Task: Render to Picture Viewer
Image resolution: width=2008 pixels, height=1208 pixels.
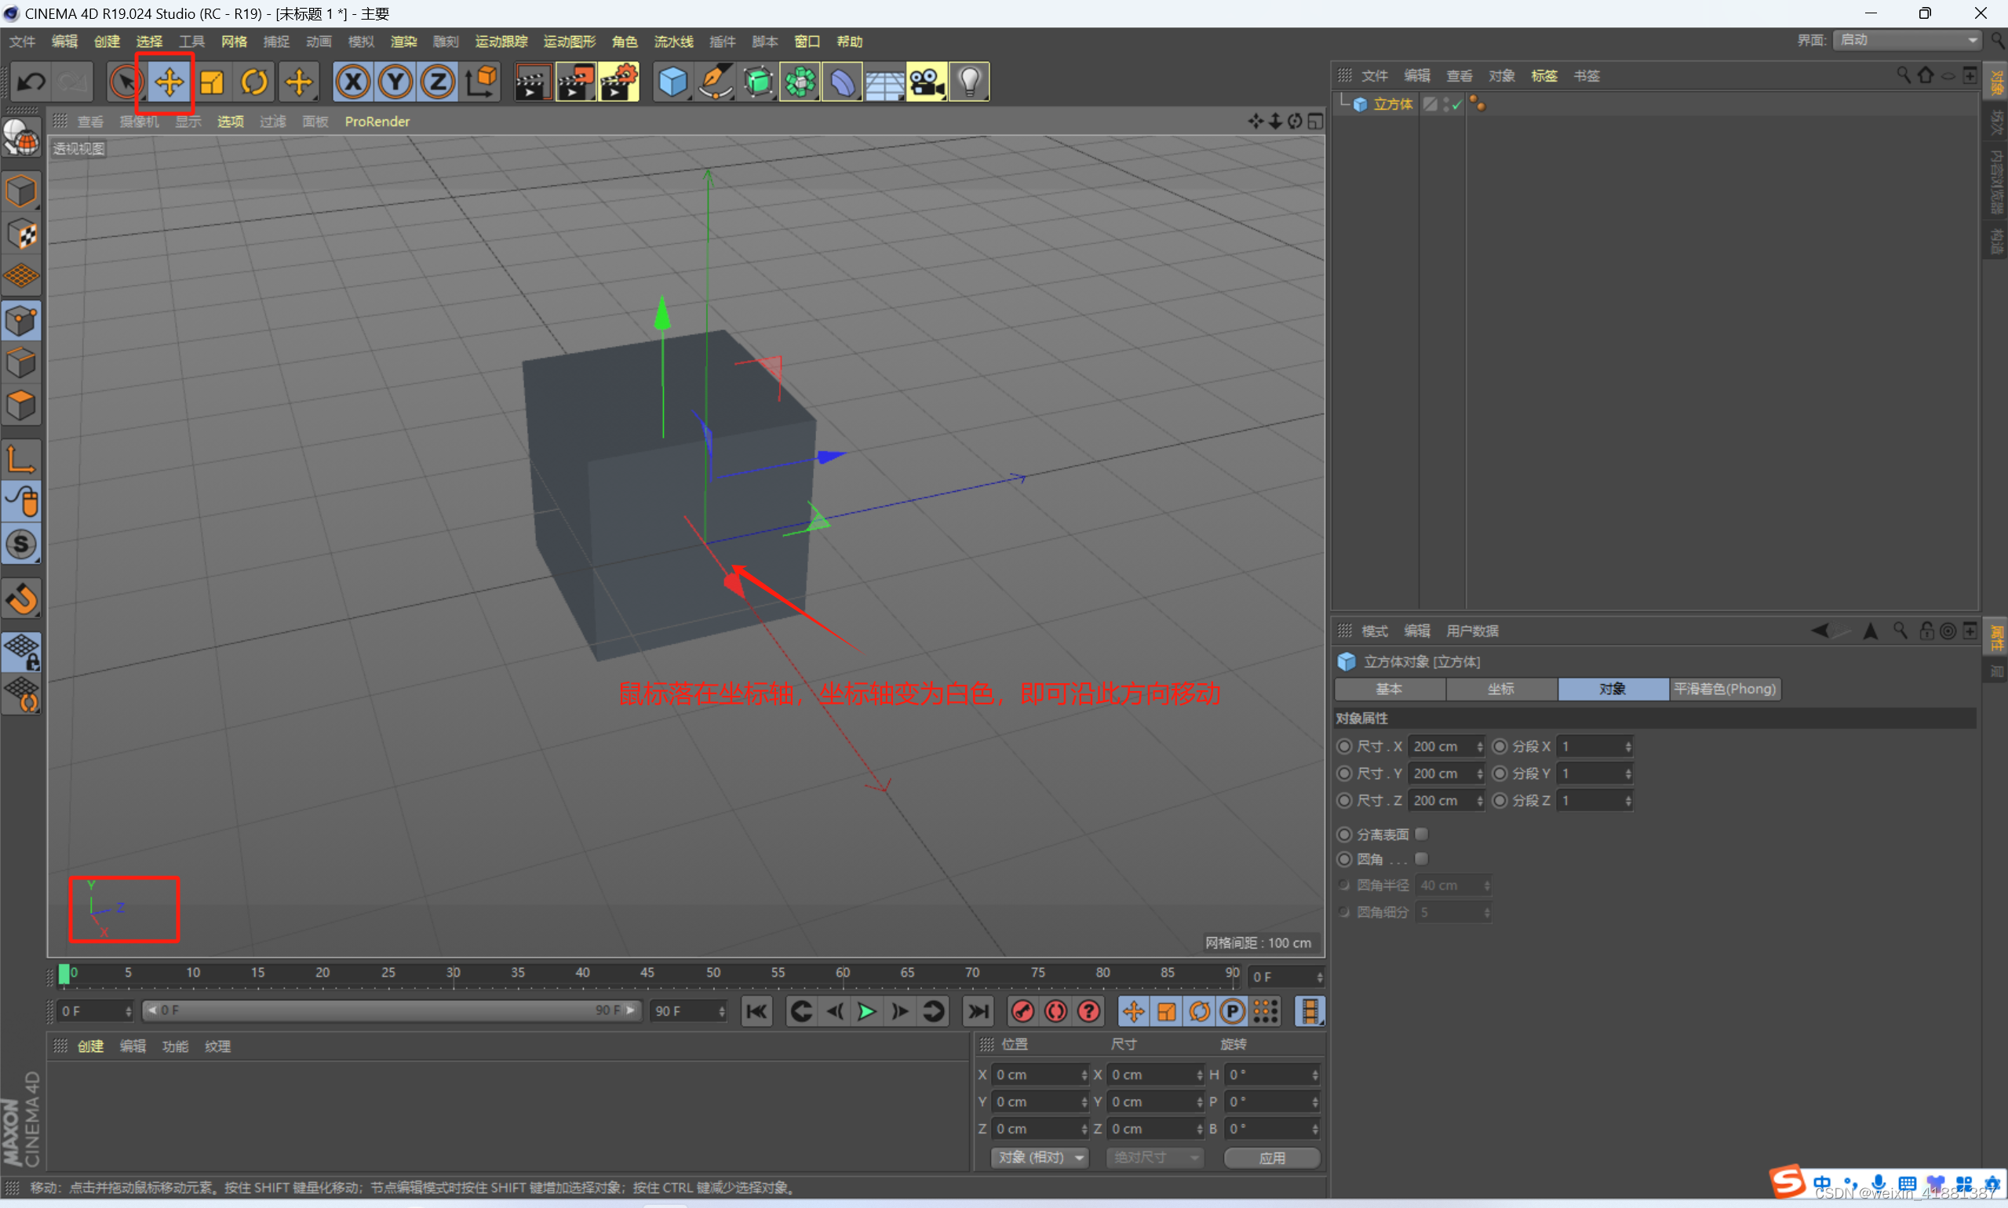Action: (x=576, y=82)
